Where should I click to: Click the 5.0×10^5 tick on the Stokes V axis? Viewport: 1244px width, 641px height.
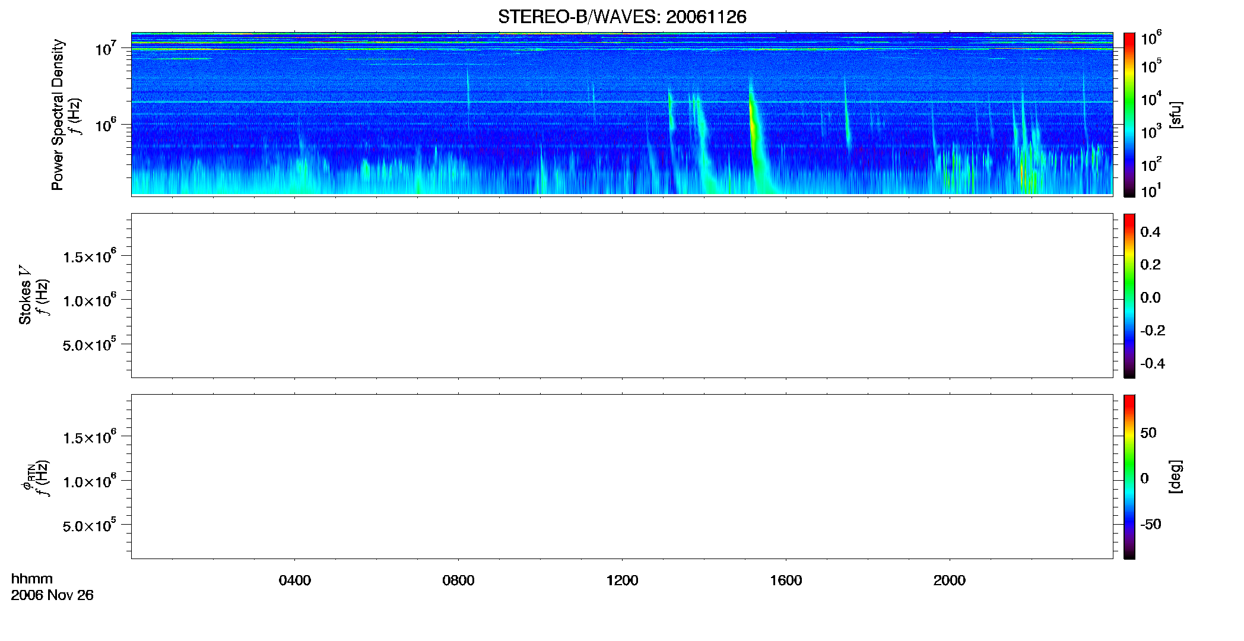coord(90,344)
